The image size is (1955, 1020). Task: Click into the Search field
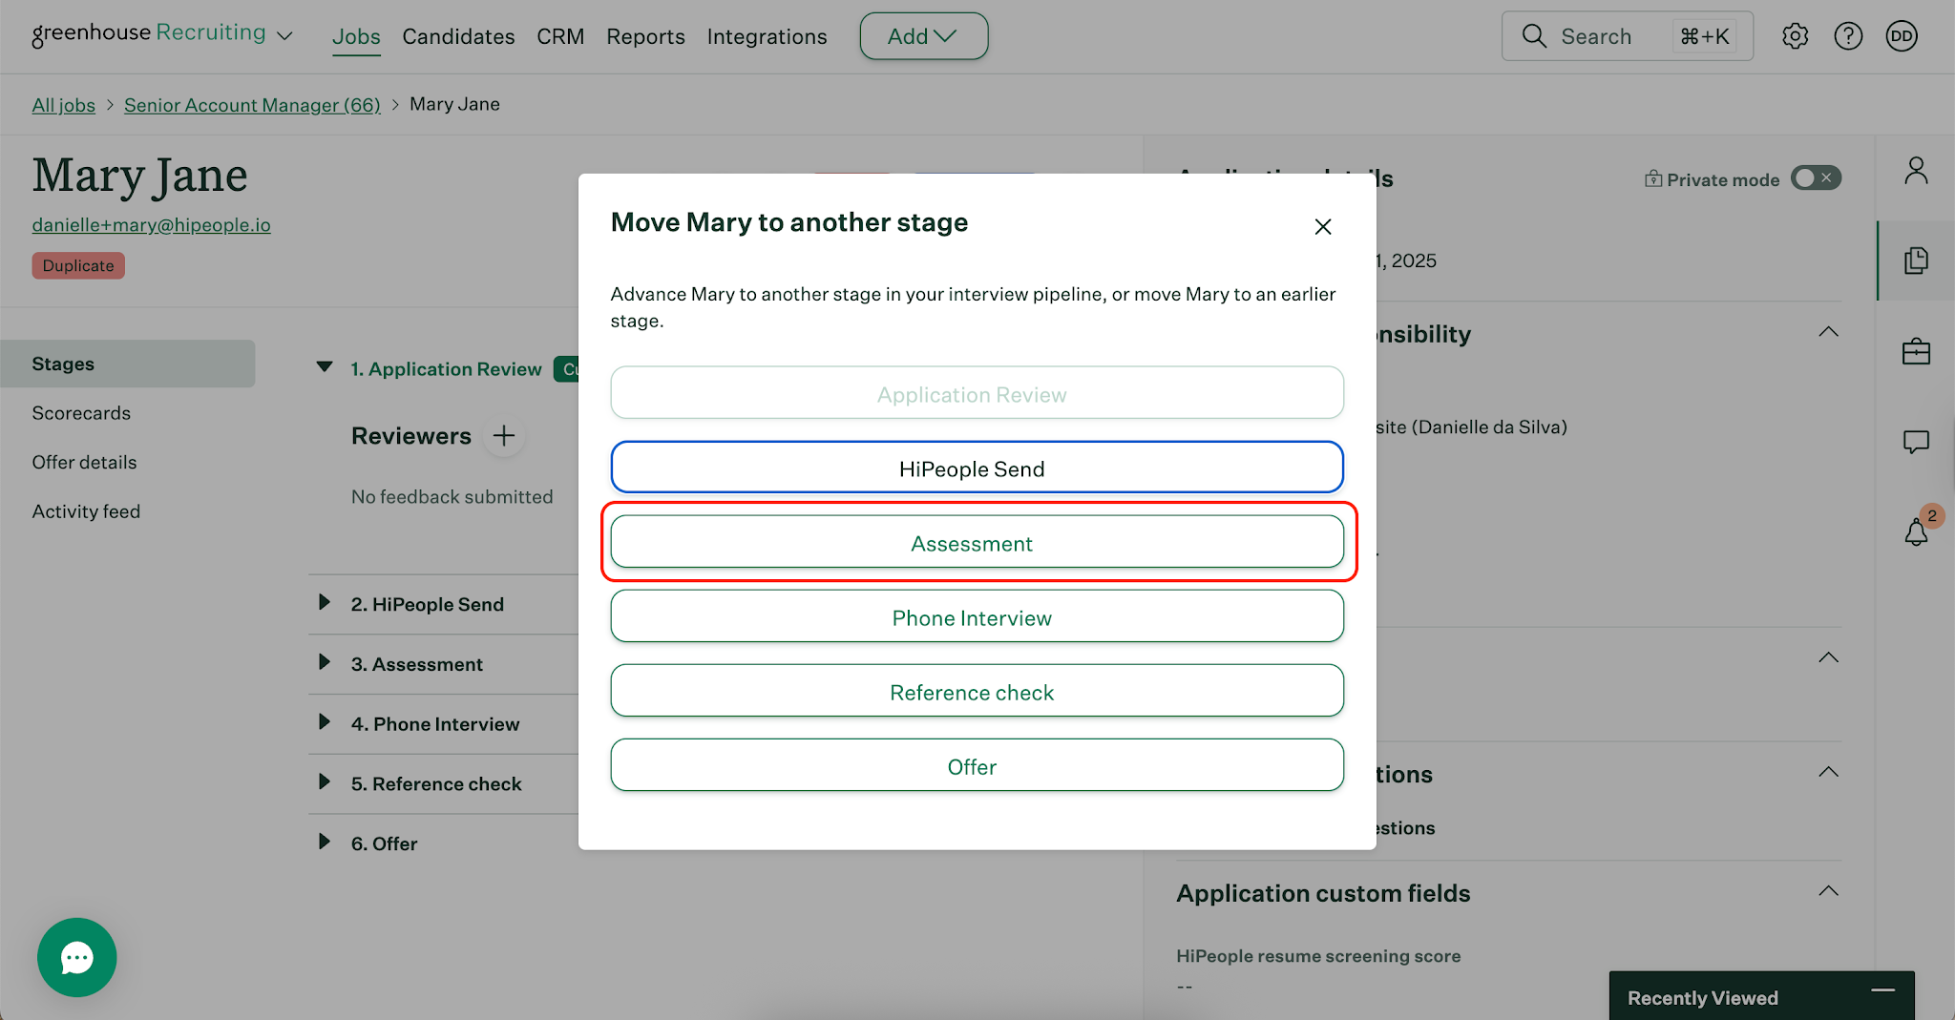1627,36
